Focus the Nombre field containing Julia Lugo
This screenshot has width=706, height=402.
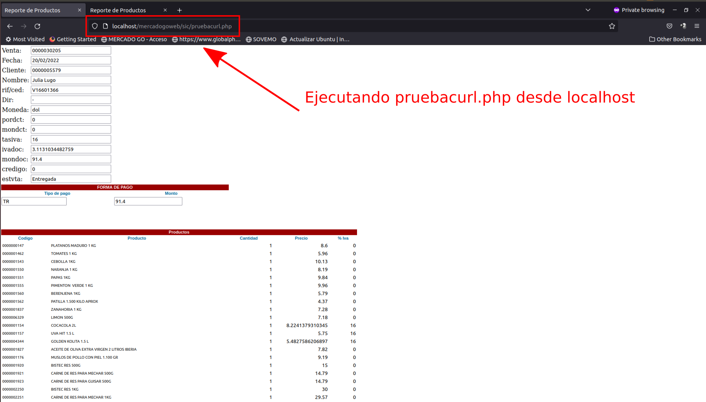(x=71, y=80)
